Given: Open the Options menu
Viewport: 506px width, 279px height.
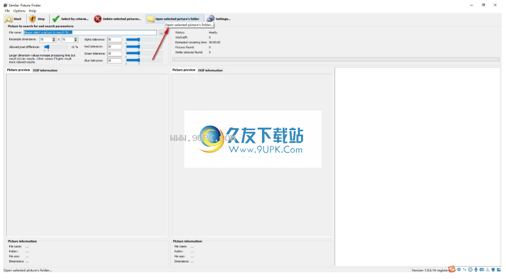Looking at the screenshot, I should pos(19,11).
